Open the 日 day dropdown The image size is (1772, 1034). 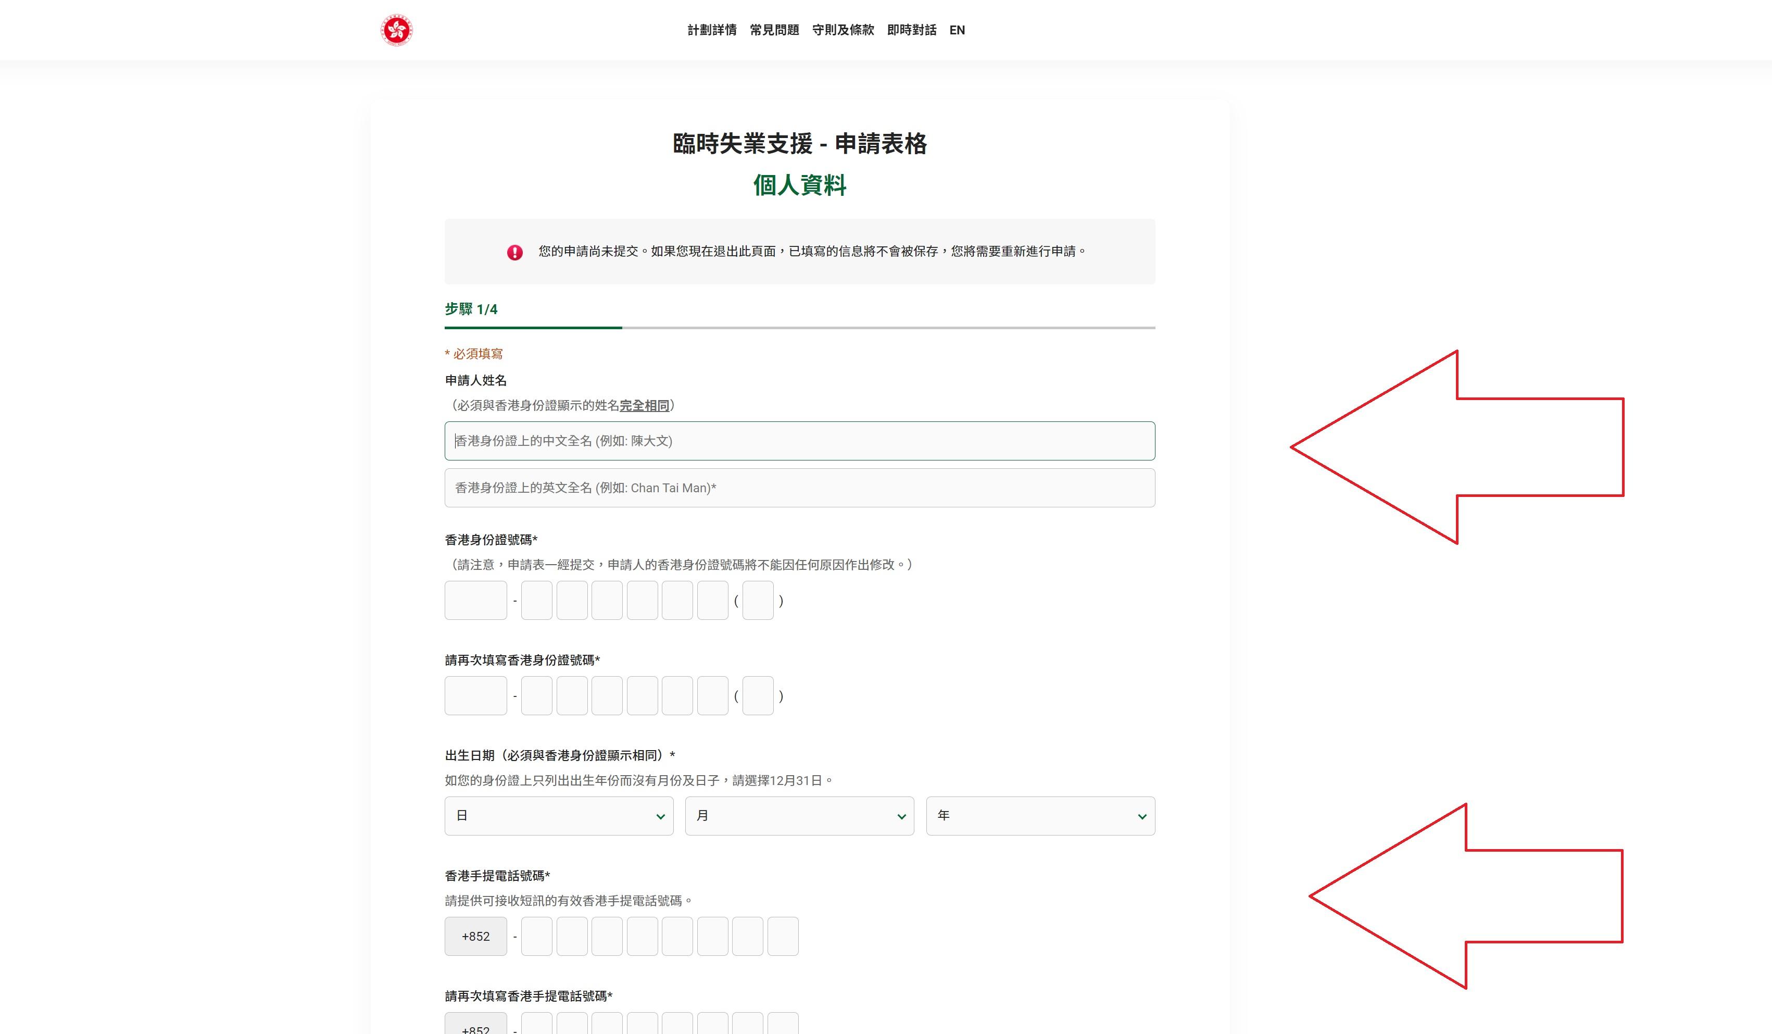[x=558, y=816]
